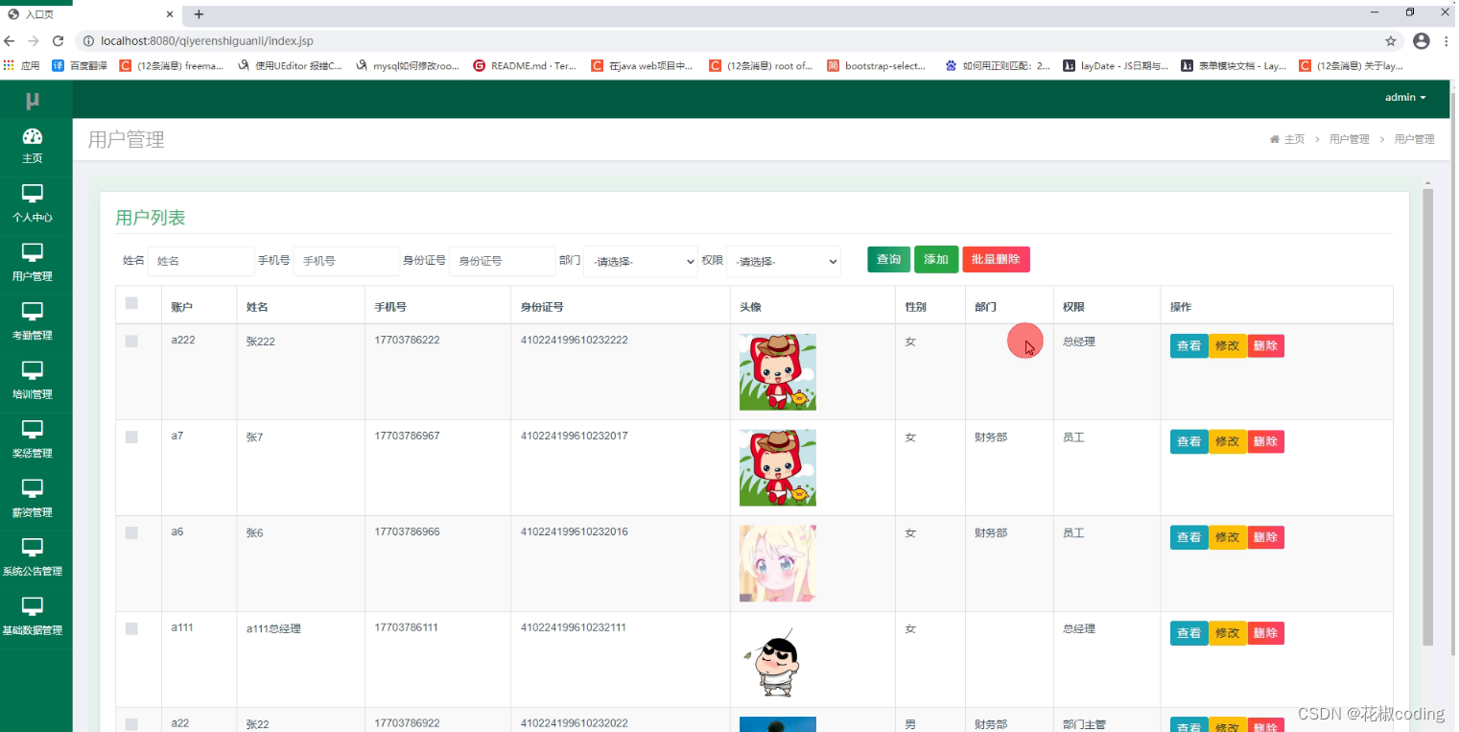Expand the admin account menu
Screen dimensions: 1459x732
tap(1404, 97)
